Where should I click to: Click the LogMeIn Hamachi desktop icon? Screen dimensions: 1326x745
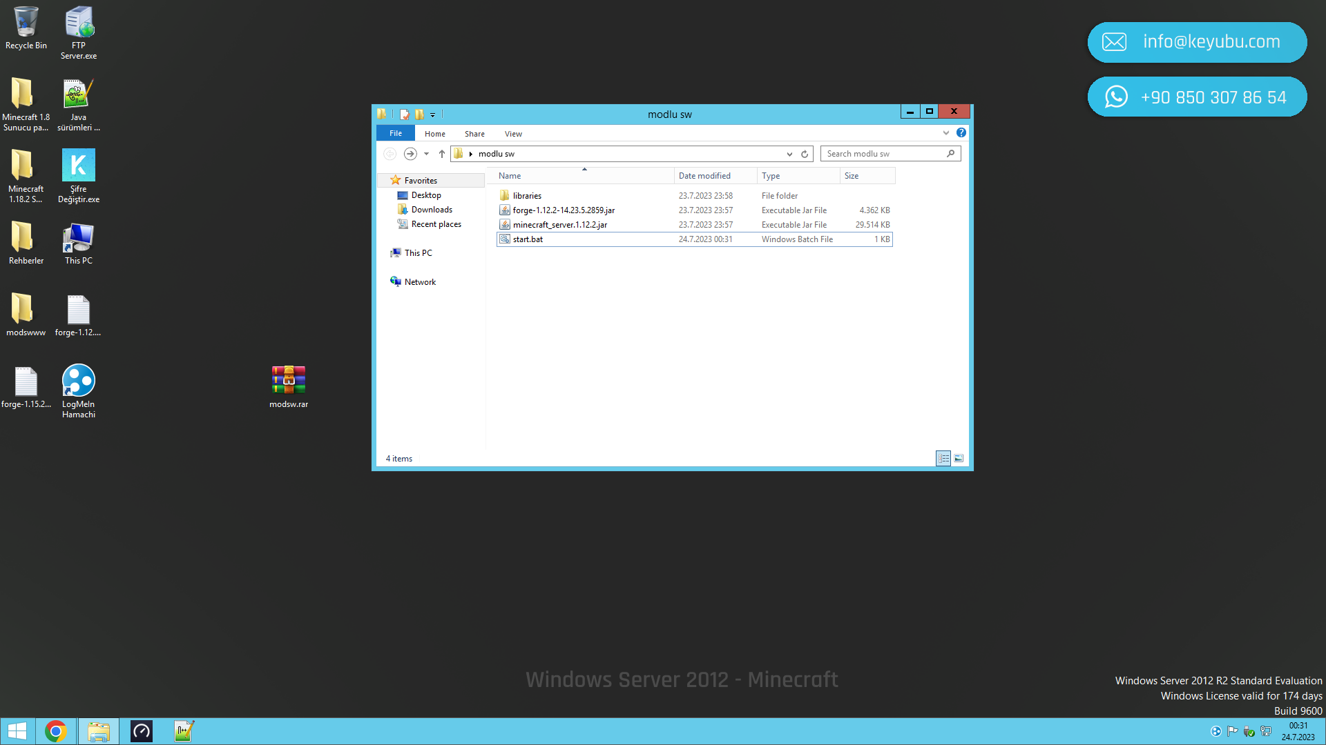[78, 381]
